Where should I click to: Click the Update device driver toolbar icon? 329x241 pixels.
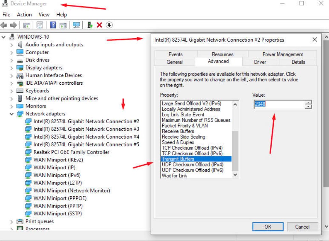click(90, 25)
